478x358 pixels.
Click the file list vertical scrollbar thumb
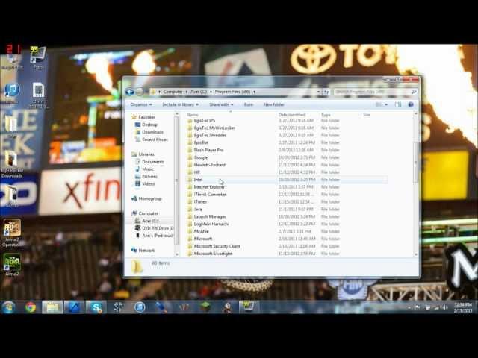pyautogui.click(x=416, y=163)
